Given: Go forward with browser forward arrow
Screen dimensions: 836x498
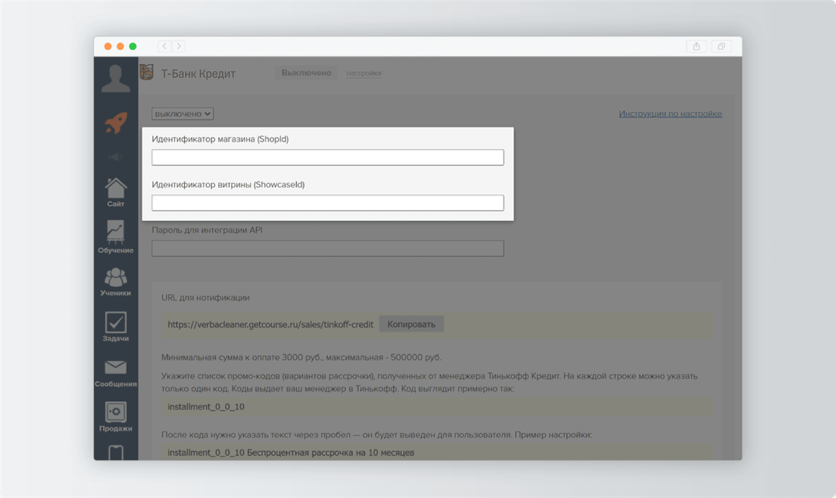Looking at the screenshot, I should coord(179,46).
